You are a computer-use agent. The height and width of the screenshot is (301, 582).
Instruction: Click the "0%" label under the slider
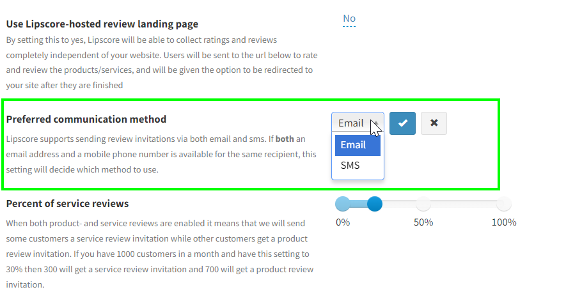pyautogui.click(x=343, y=222)
